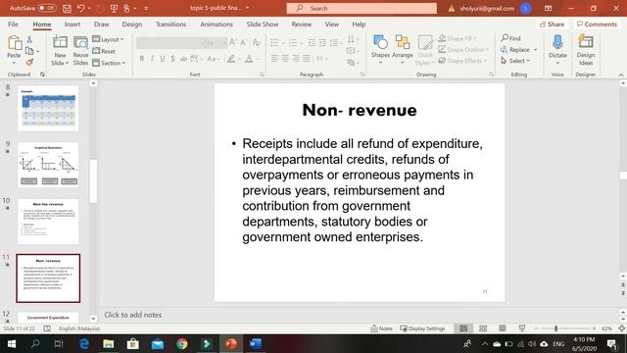Screen dimensions: 627x353
Task: Switch to the Insert tab
Action: tap(72, 24)
